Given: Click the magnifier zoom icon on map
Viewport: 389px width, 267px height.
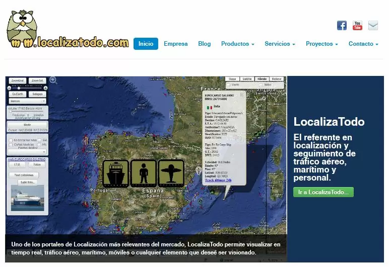Looking at the screenshot, I should click(53, 80).
